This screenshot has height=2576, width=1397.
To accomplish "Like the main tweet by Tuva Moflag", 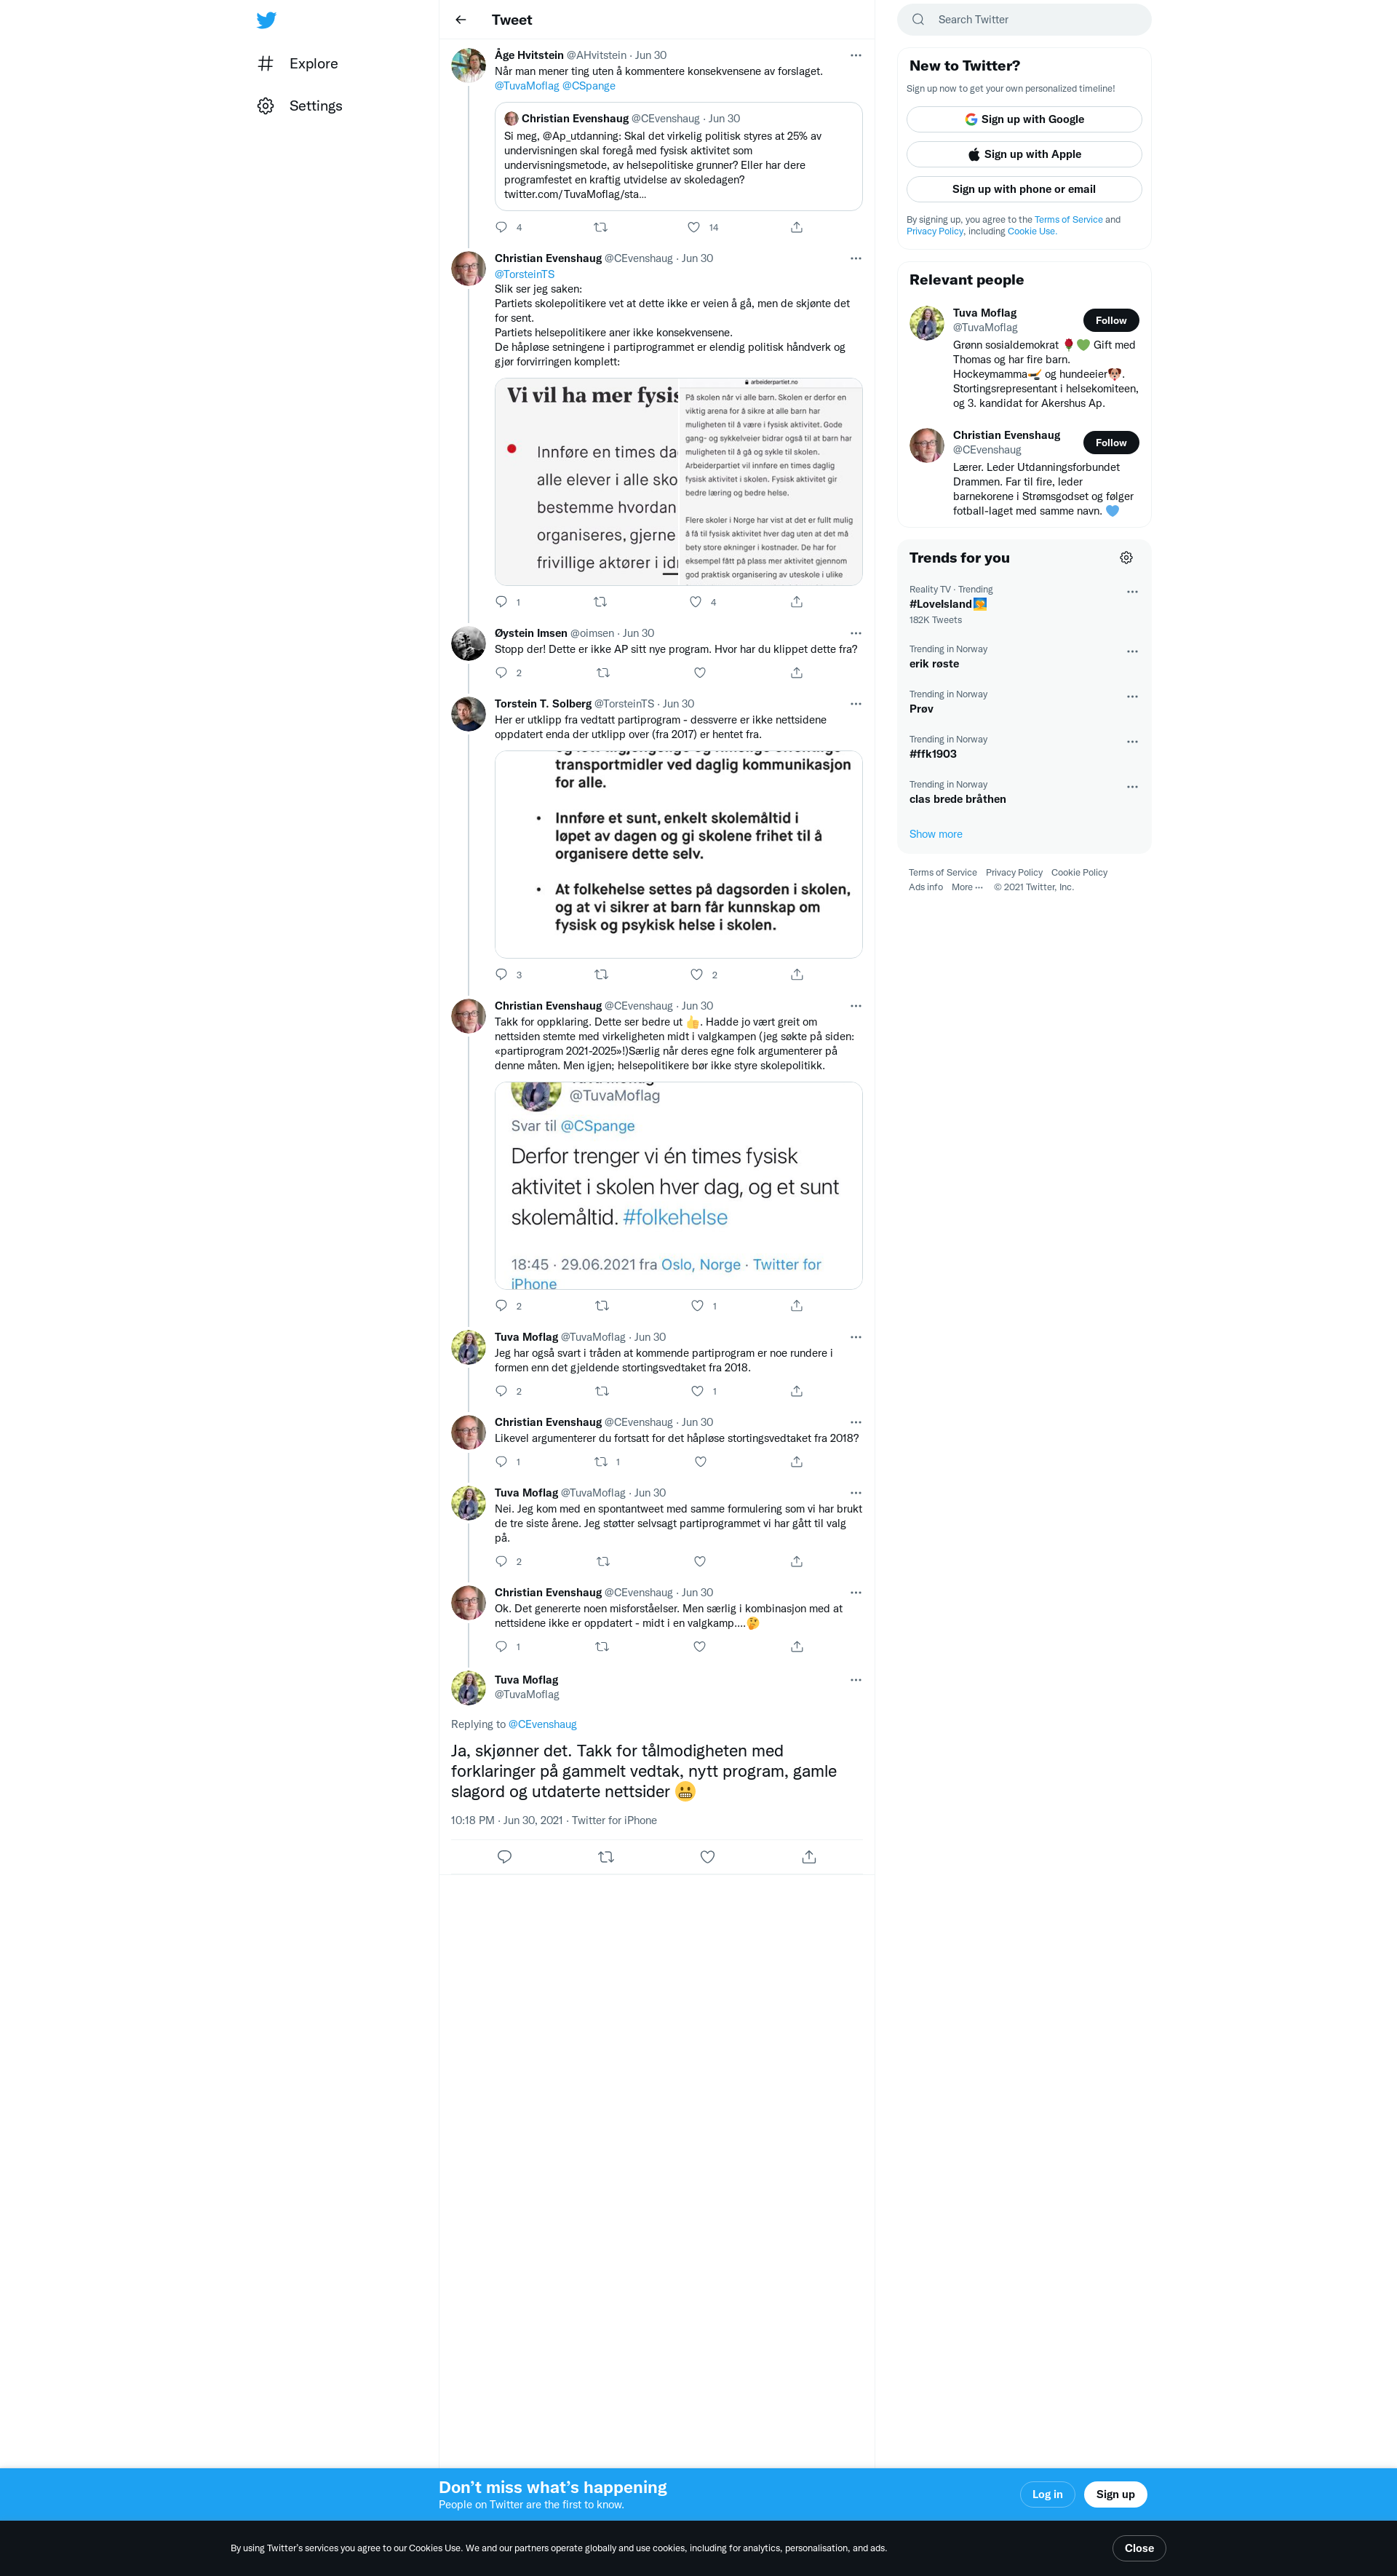I will tap(707, 1857).
